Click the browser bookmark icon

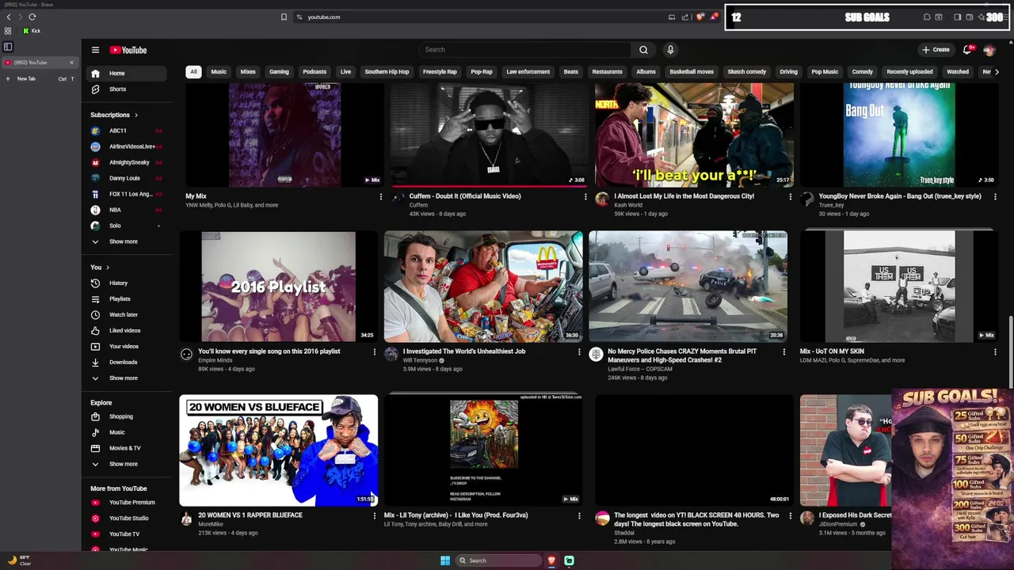point(284,17)
